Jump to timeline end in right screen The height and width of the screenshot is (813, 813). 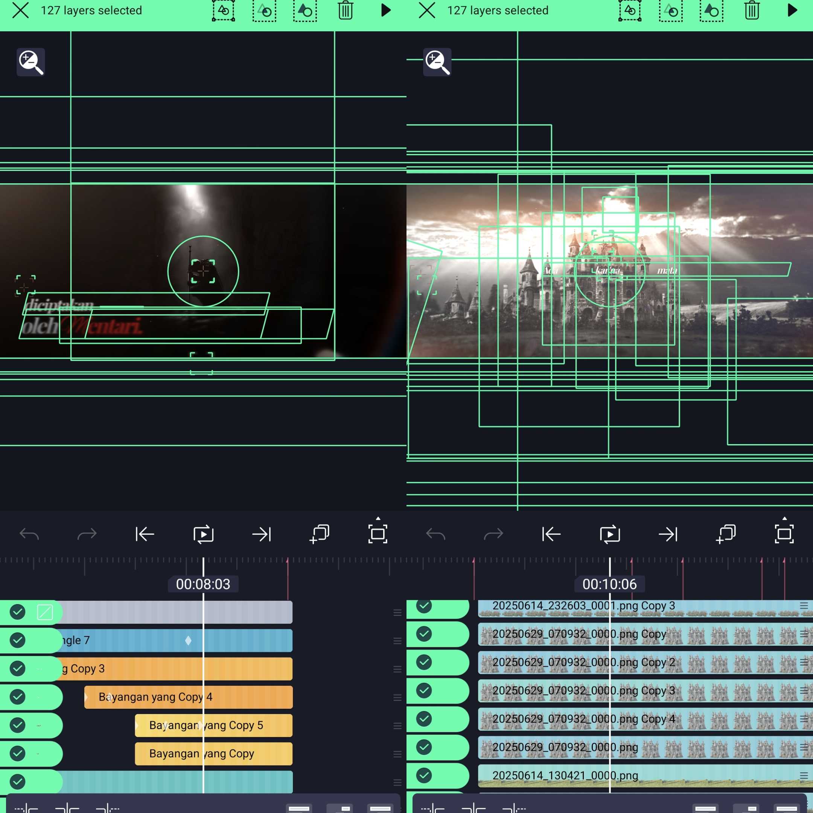coord(668,534)
